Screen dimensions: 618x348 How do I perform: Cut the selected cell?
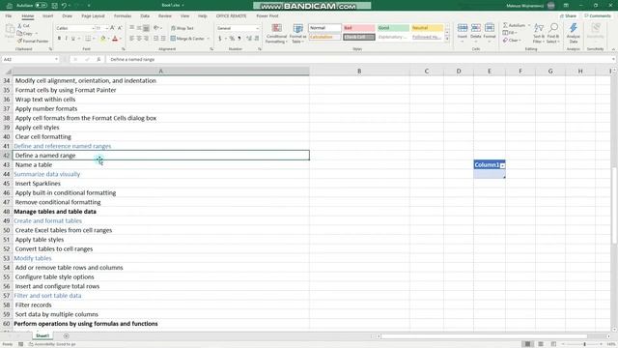pos(23,26)
